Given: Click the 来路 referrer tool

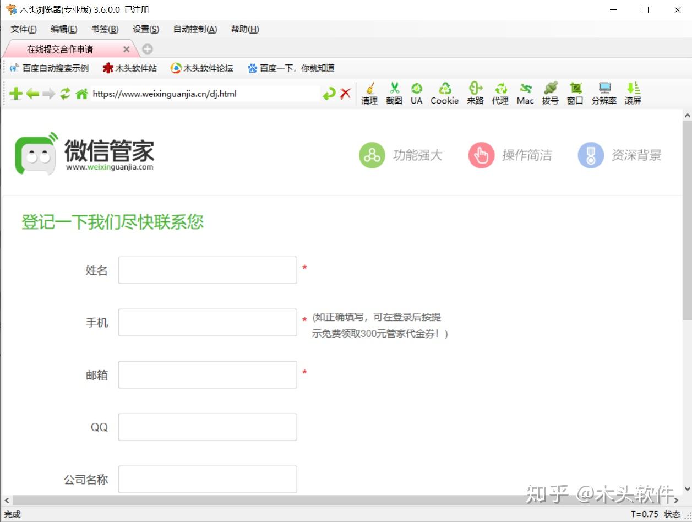Looking at the screenshot, I should 475,94.
